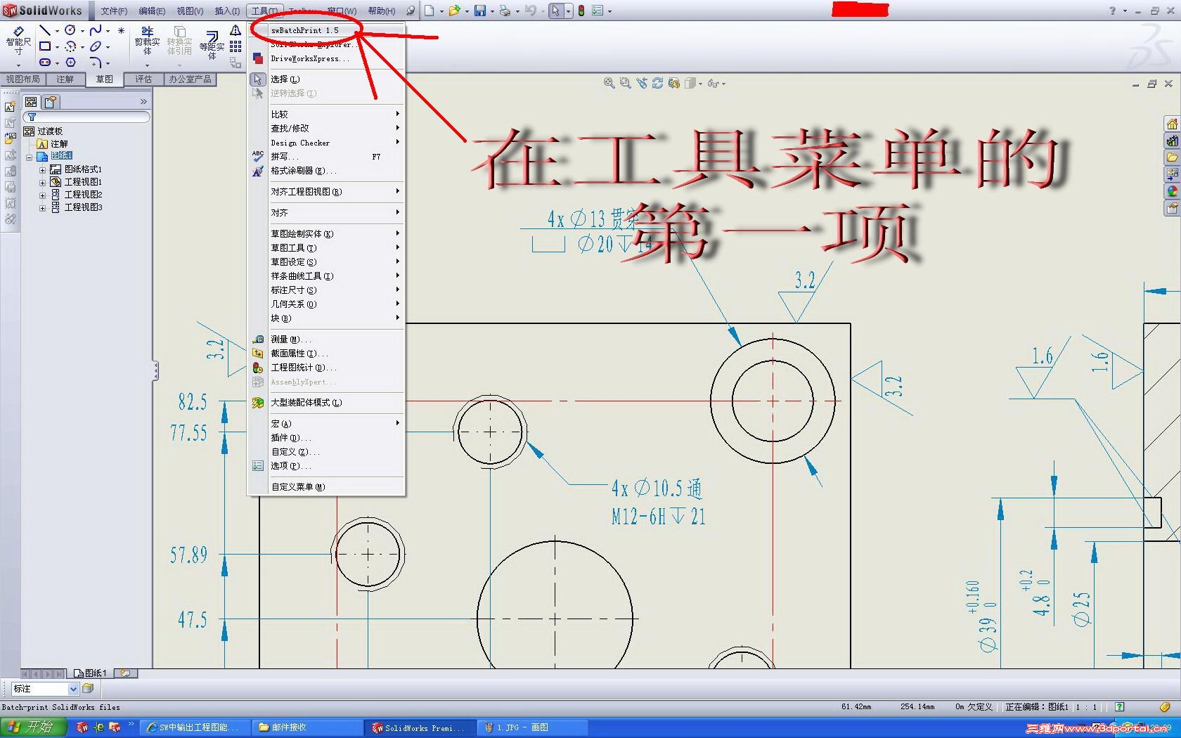Switch to the 办公室产品 tab
Image resolution: width=1181 pixels, height=738 pixels.
click(x=190, y=79)
